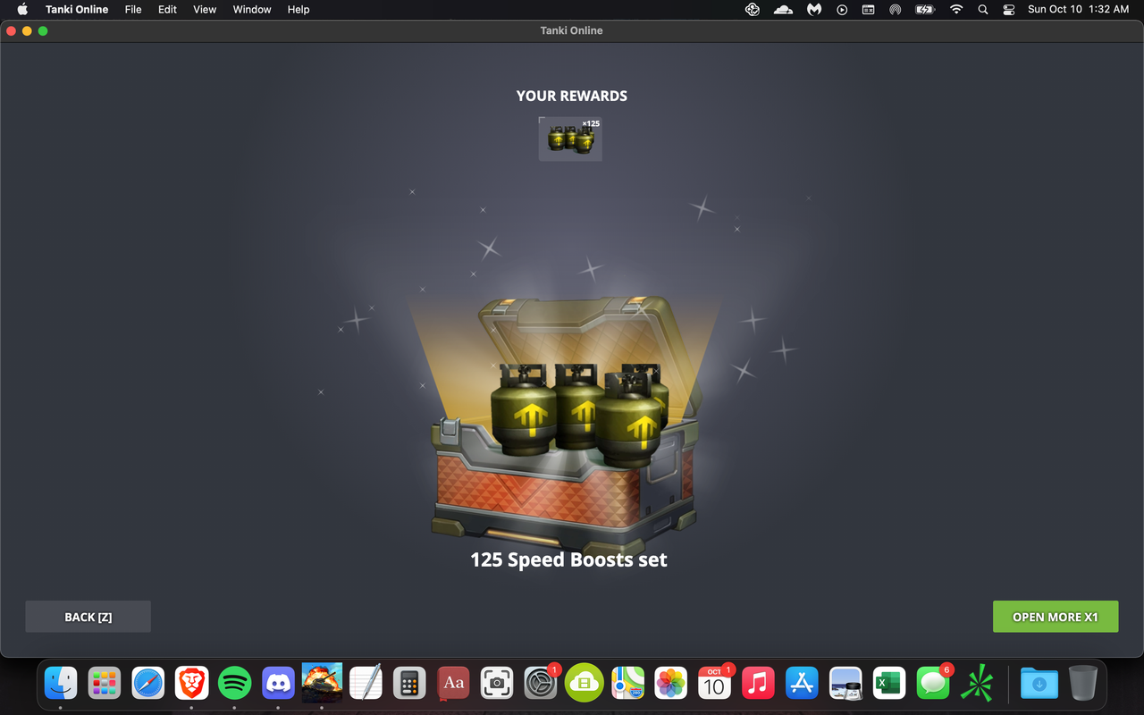Click Tanki Online icon in the Dock
1144x715 pixels.
coord(322,684)
